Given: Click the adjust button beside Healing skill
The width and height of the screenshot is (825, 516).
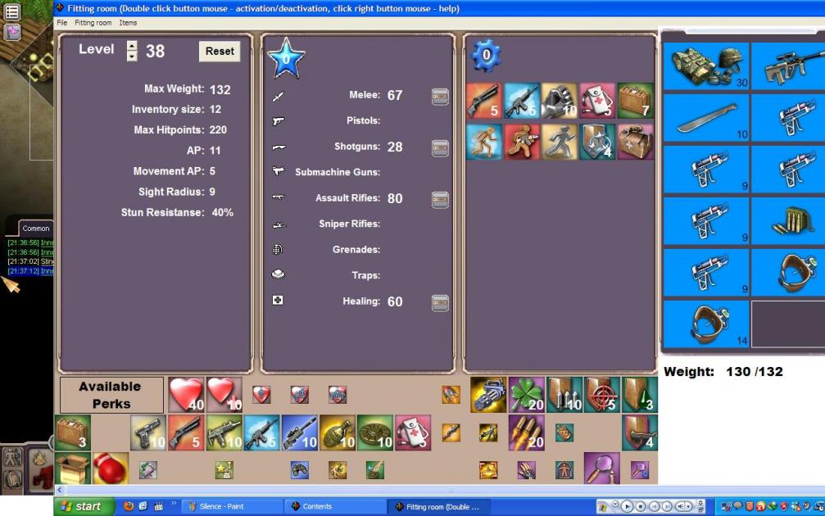Looking at the screenshot, I should (440, 302).
